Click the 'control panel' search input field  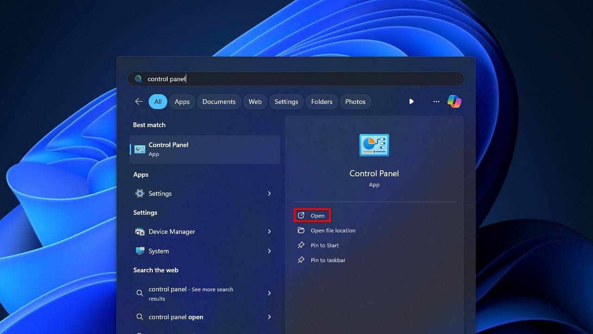click(296, 79)
